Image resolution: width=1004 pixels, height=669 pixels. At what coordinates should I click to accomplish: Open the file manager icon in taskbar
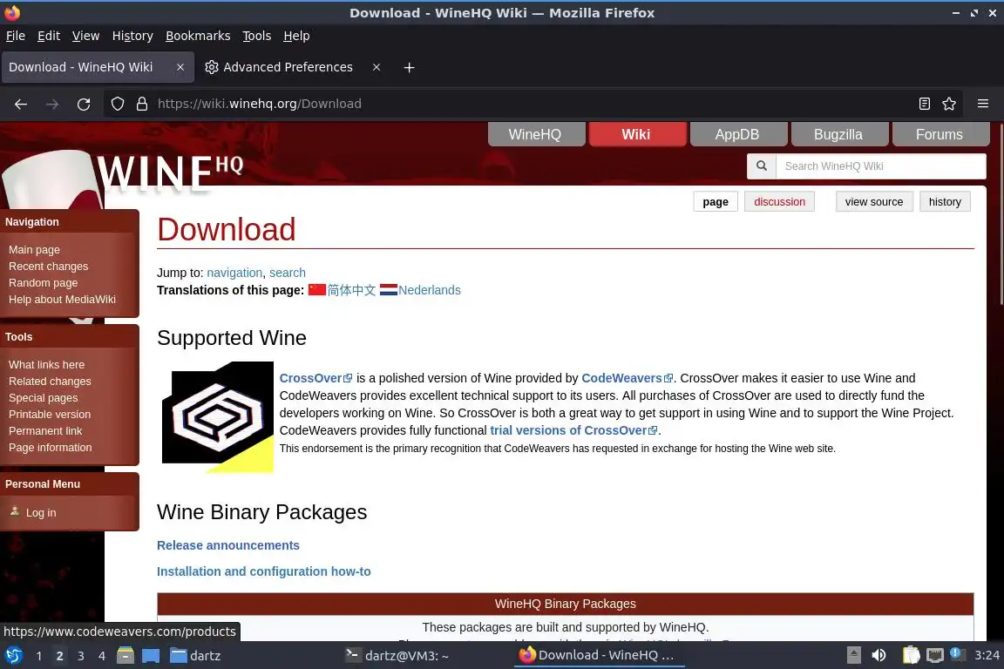[125, 656]
